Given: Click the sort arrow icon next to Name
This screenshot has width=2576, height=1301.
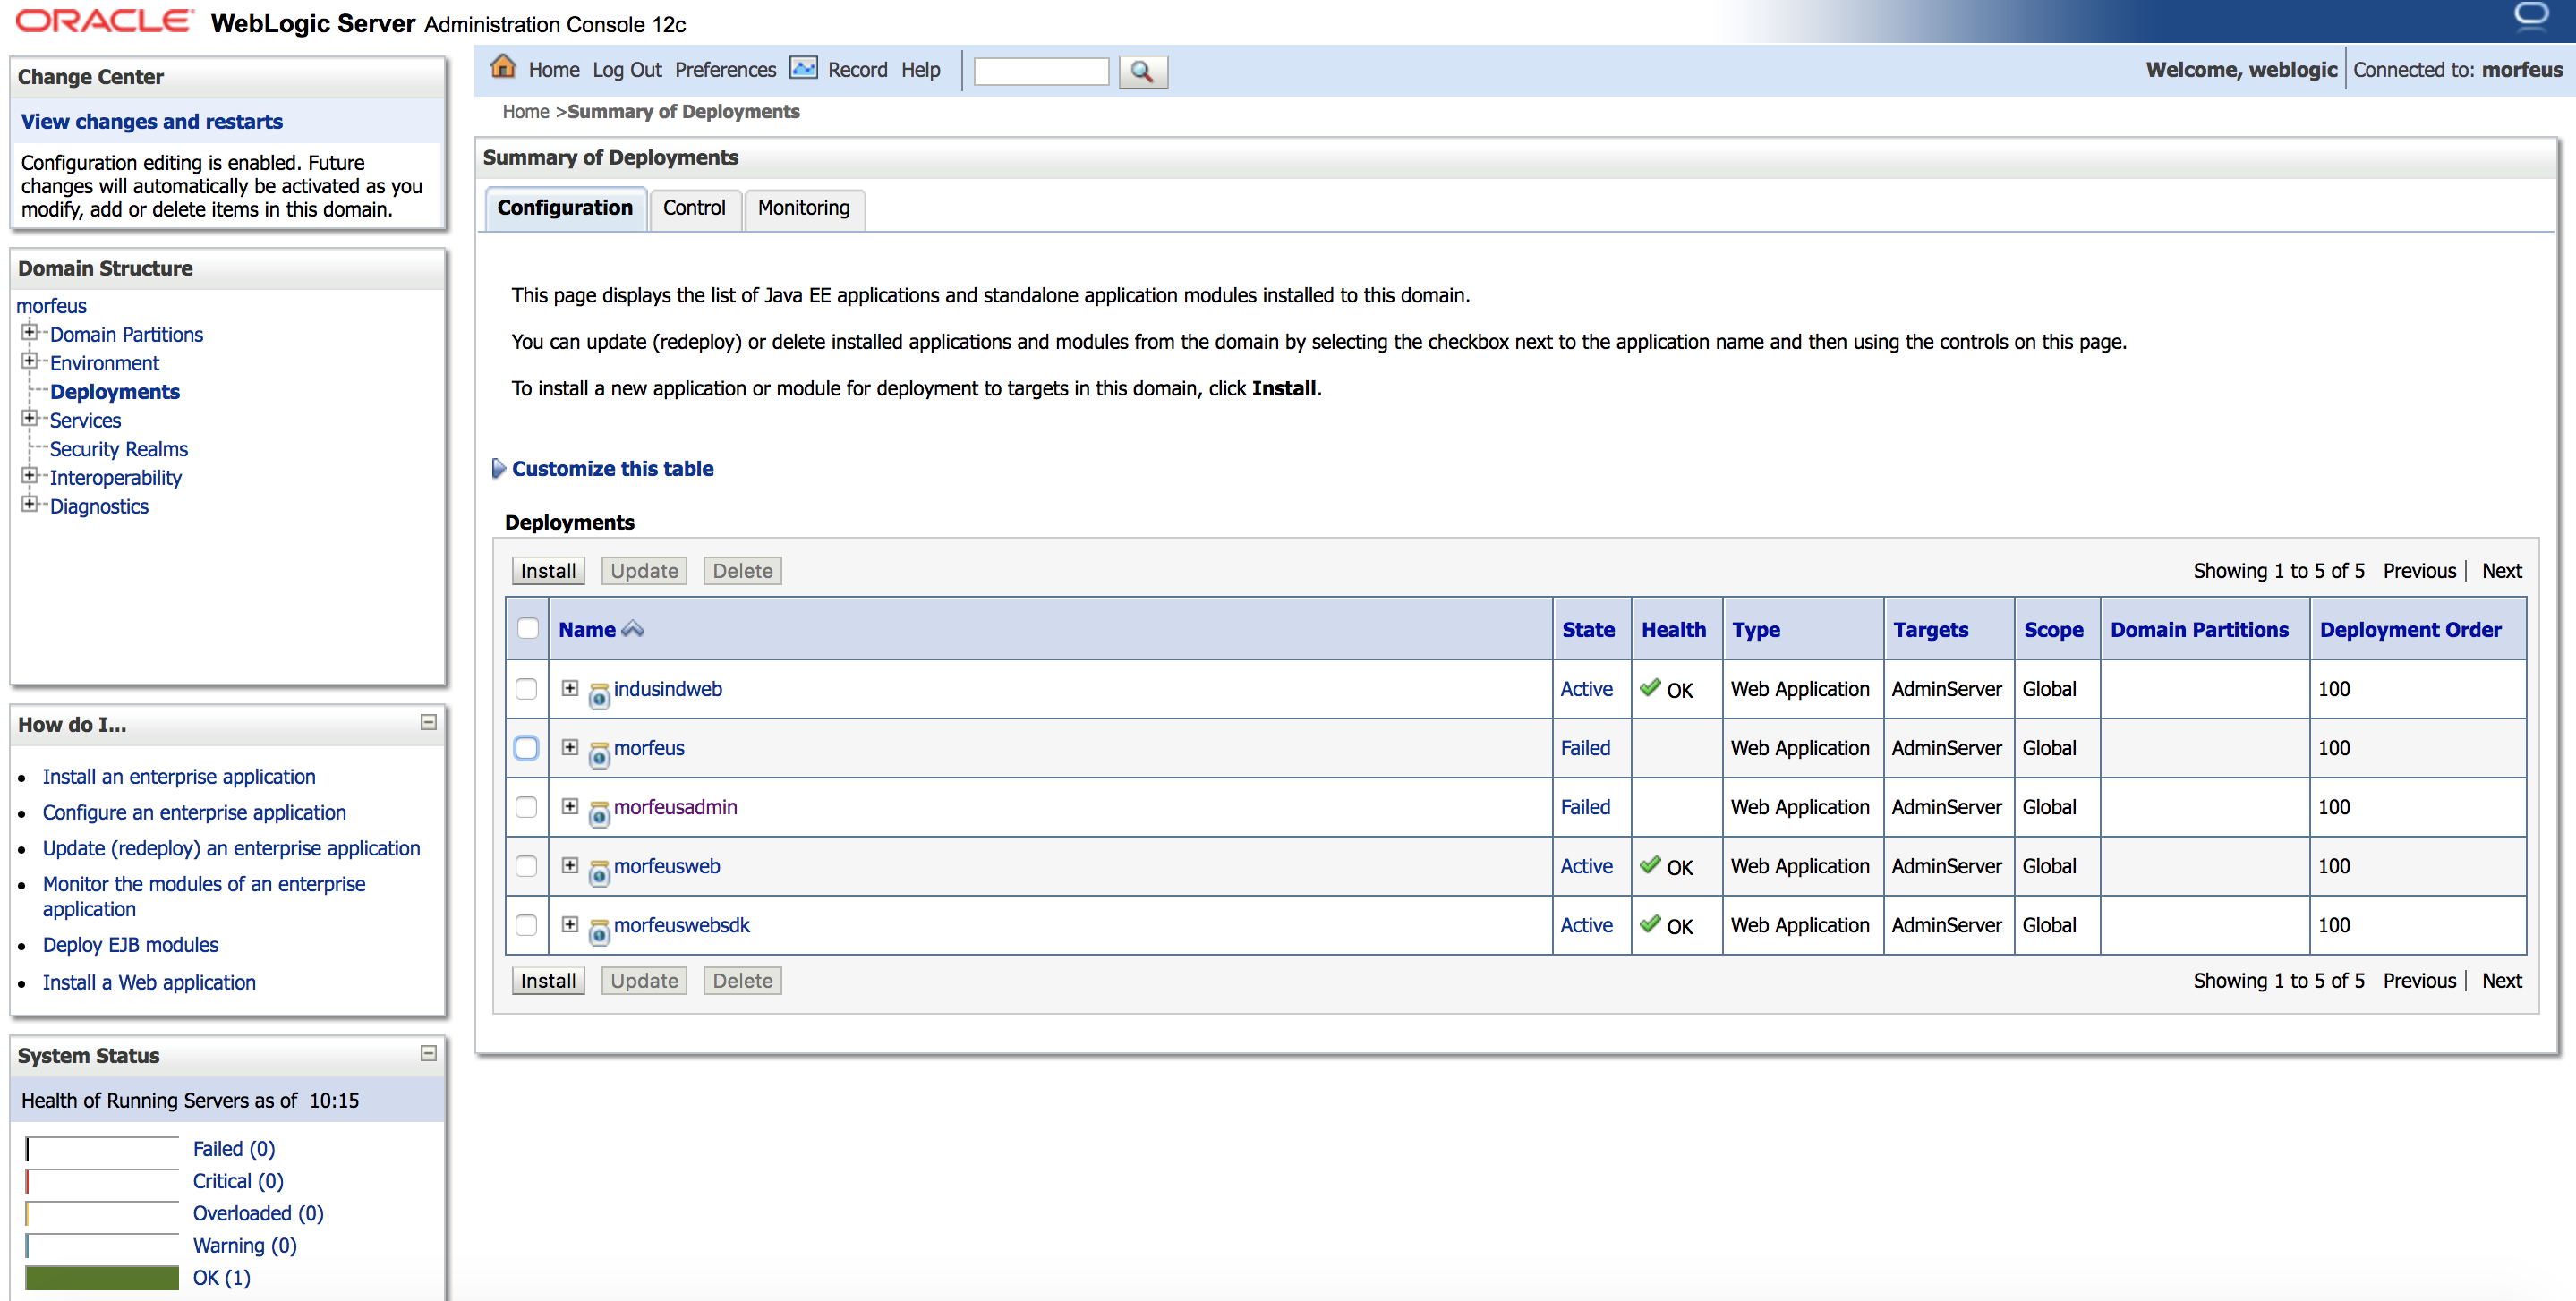Looking at the screenshot, I should tap(632, 629).
